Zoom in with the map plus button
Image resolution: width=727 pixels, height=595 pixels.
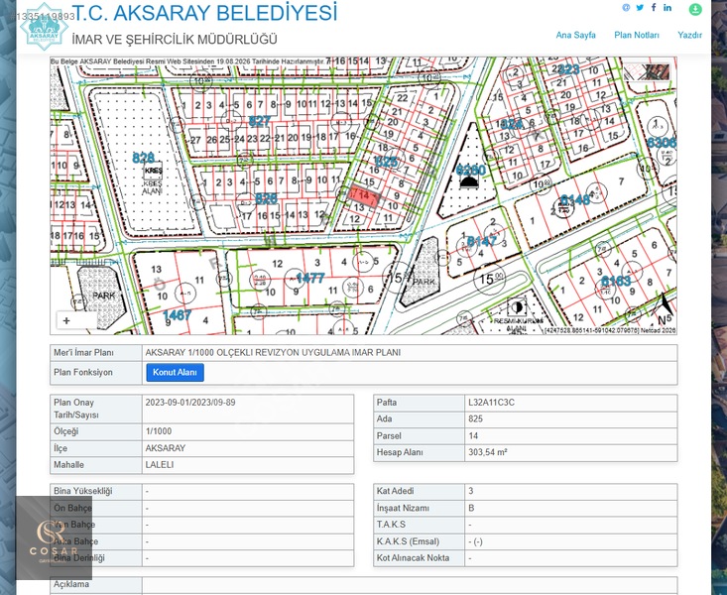click(x=66, y=320)
